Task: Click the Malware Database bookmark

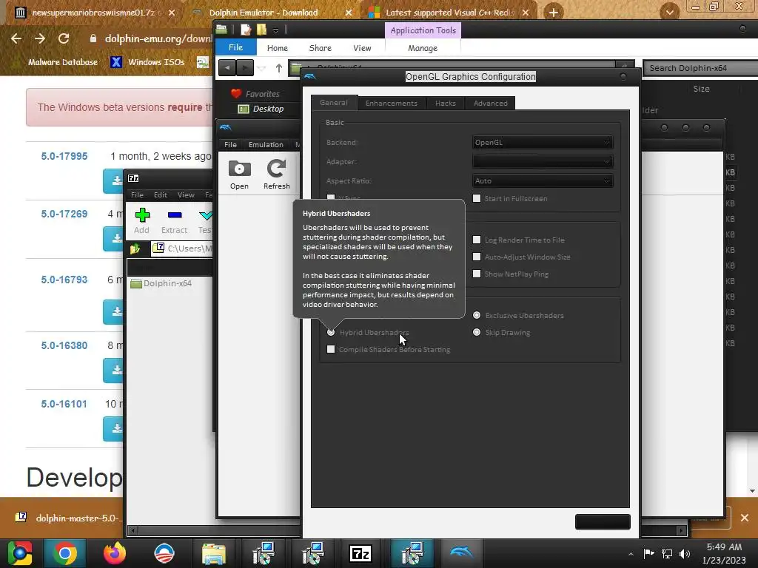Action: 63,62
